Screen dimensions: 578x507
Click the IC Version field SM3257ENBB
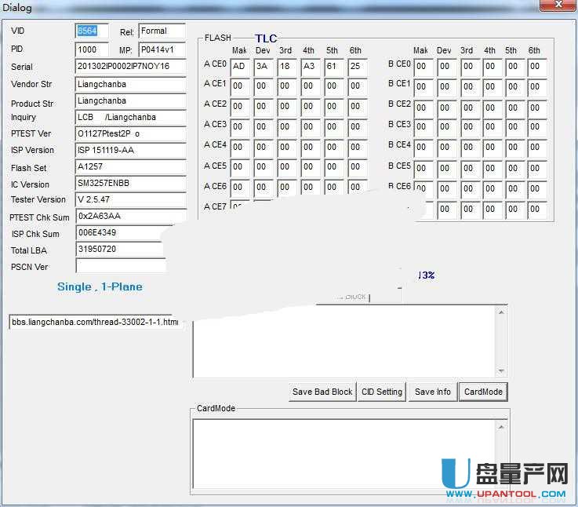click(130, 184)
